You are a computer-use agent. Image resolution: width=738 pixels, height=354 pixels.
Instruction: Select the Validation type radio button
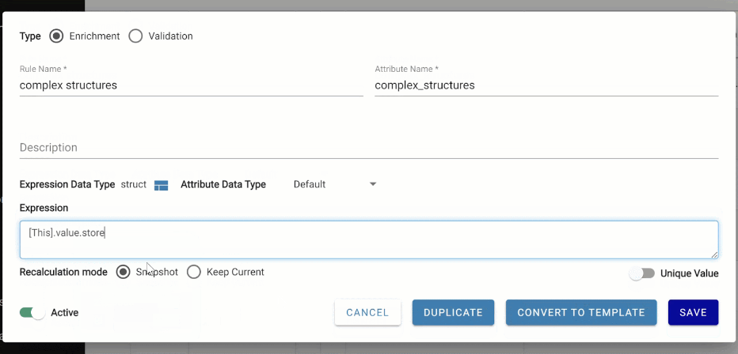pyautogui.click(x=135, y=36)
